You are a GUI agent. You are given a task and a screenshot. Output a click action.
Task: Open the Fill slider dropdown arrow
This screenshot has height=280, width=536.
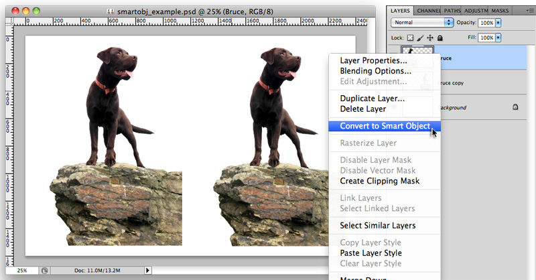point(498,38)
